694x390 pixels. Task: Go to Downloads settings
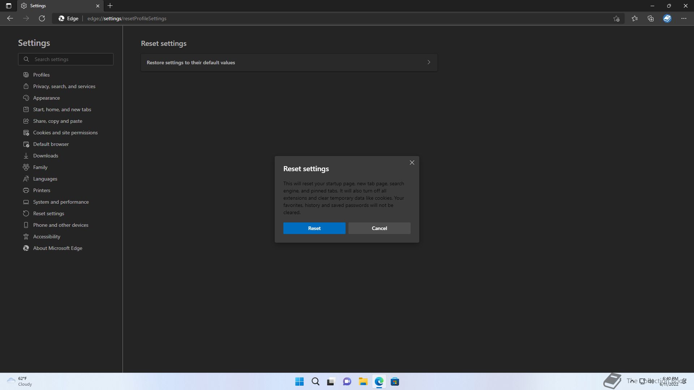[x=46, y=156]
